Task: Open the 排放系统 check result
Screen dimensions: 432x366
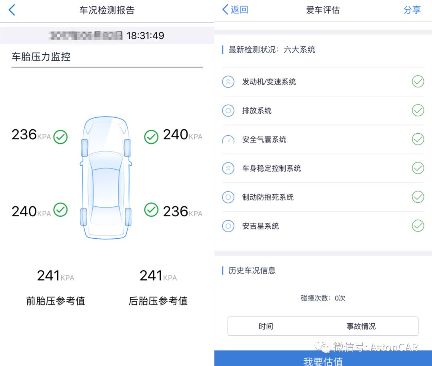Action: (418, 111)
